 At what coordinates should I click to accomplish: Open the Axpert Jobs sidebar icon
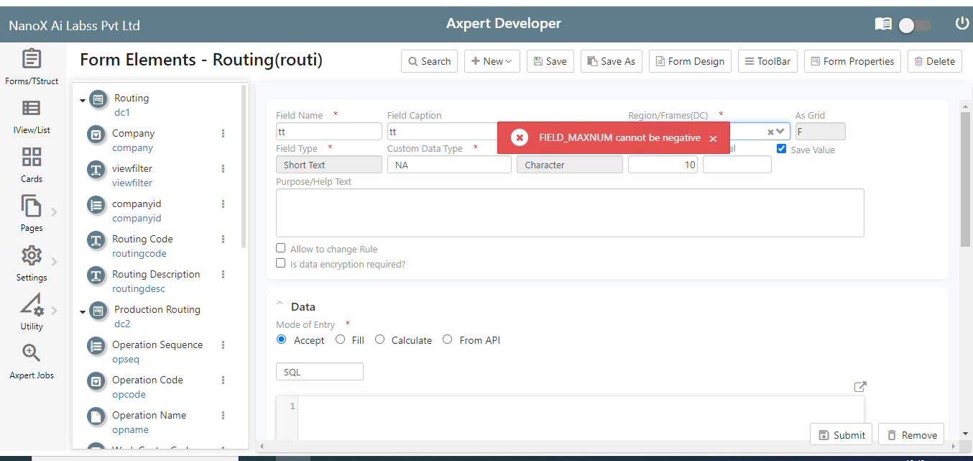coord(32,353)
